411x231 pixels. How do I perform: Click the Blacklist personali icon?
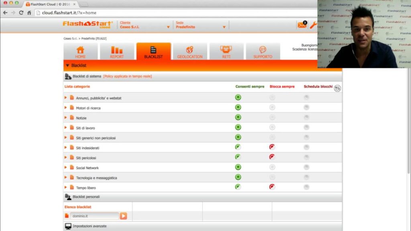point(68,197)
